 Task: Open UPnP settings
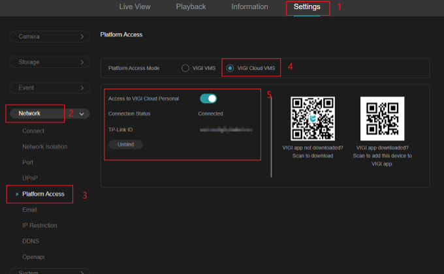point(29,178)
